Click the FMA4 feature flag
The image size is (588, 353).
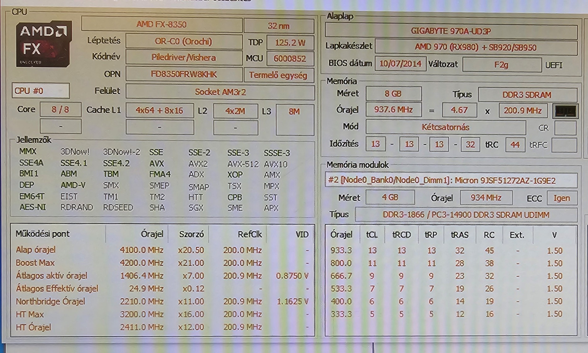(x=160, y=174)
